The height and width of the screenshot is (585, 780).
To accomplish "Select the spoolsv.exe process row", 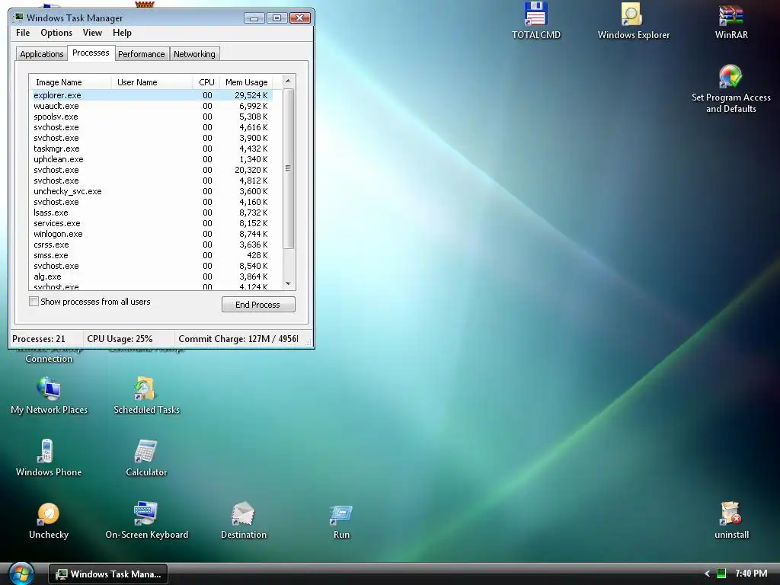I will pyautogui.click(x=152, y=117).
